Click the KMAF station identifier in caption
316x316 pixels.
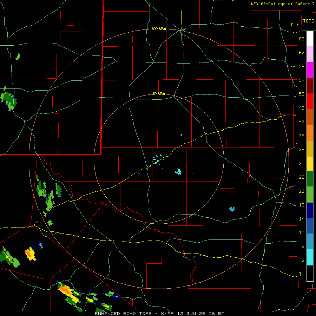(168, 314)
